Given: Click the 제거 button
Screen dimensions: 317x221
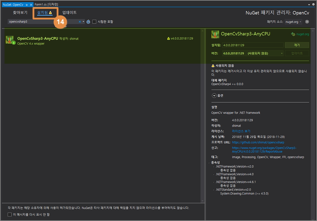Looking at the screenshot, I should coord(297,45).
